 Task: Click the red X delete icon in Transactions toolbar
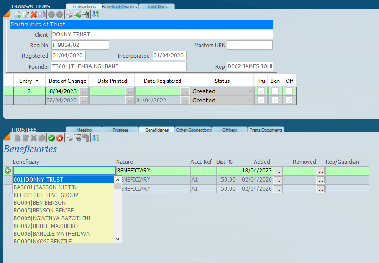34,15
